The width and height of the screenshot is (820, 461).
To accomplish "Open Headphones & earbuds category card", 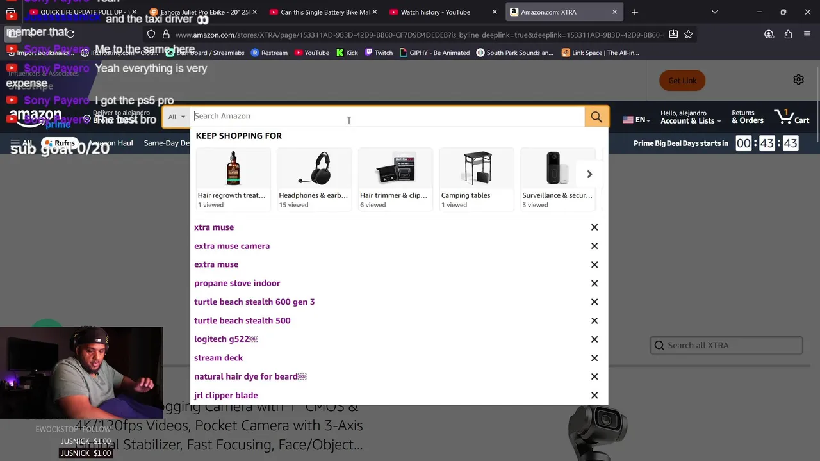I will click(x=314, y=179).
